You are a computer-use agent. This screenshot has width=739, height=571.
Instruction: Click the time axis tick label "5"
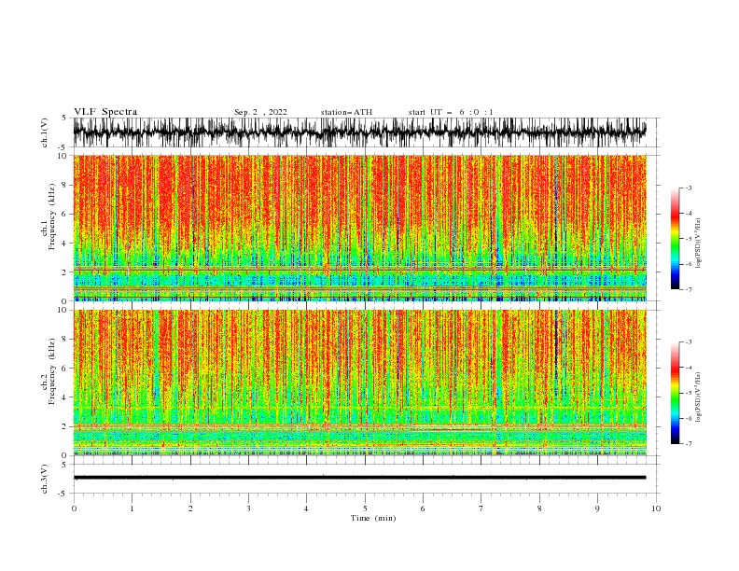pyautogui.click(x=365, y=508)
